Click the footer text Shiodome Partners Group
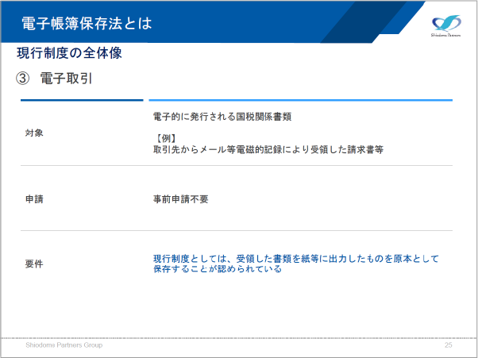The width and height of the screenshot is (478, 358). coord(64,345)
